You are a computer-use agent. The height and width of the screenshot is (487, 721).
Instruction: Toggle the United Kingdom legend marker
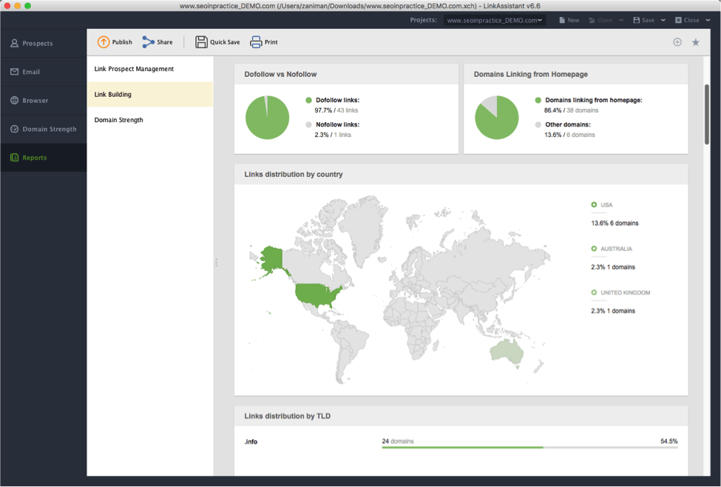coord(594,292)
